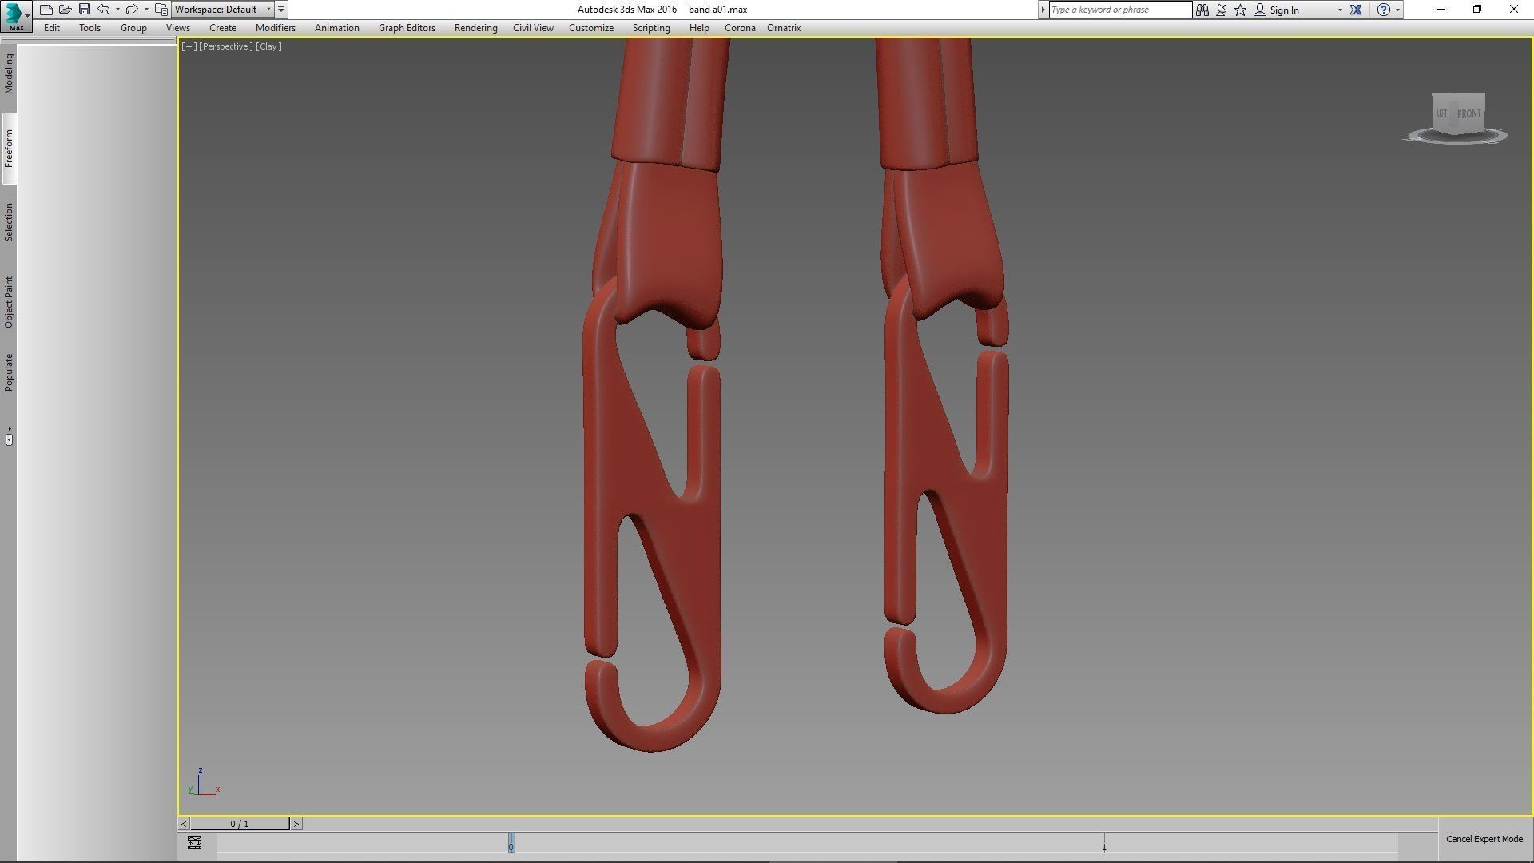Click the Help question mark icon
The height and width of the screenshot is (863, 1534).
(1384, 10)
